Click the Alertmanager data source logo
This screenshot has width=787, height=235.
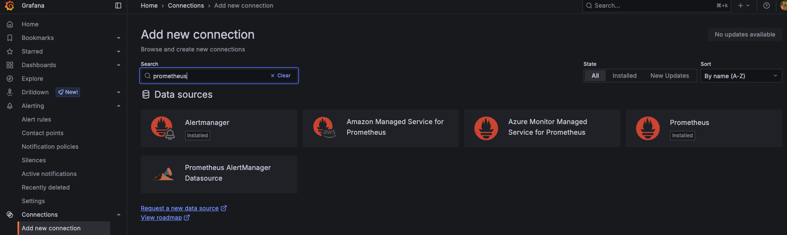[163, 128]
